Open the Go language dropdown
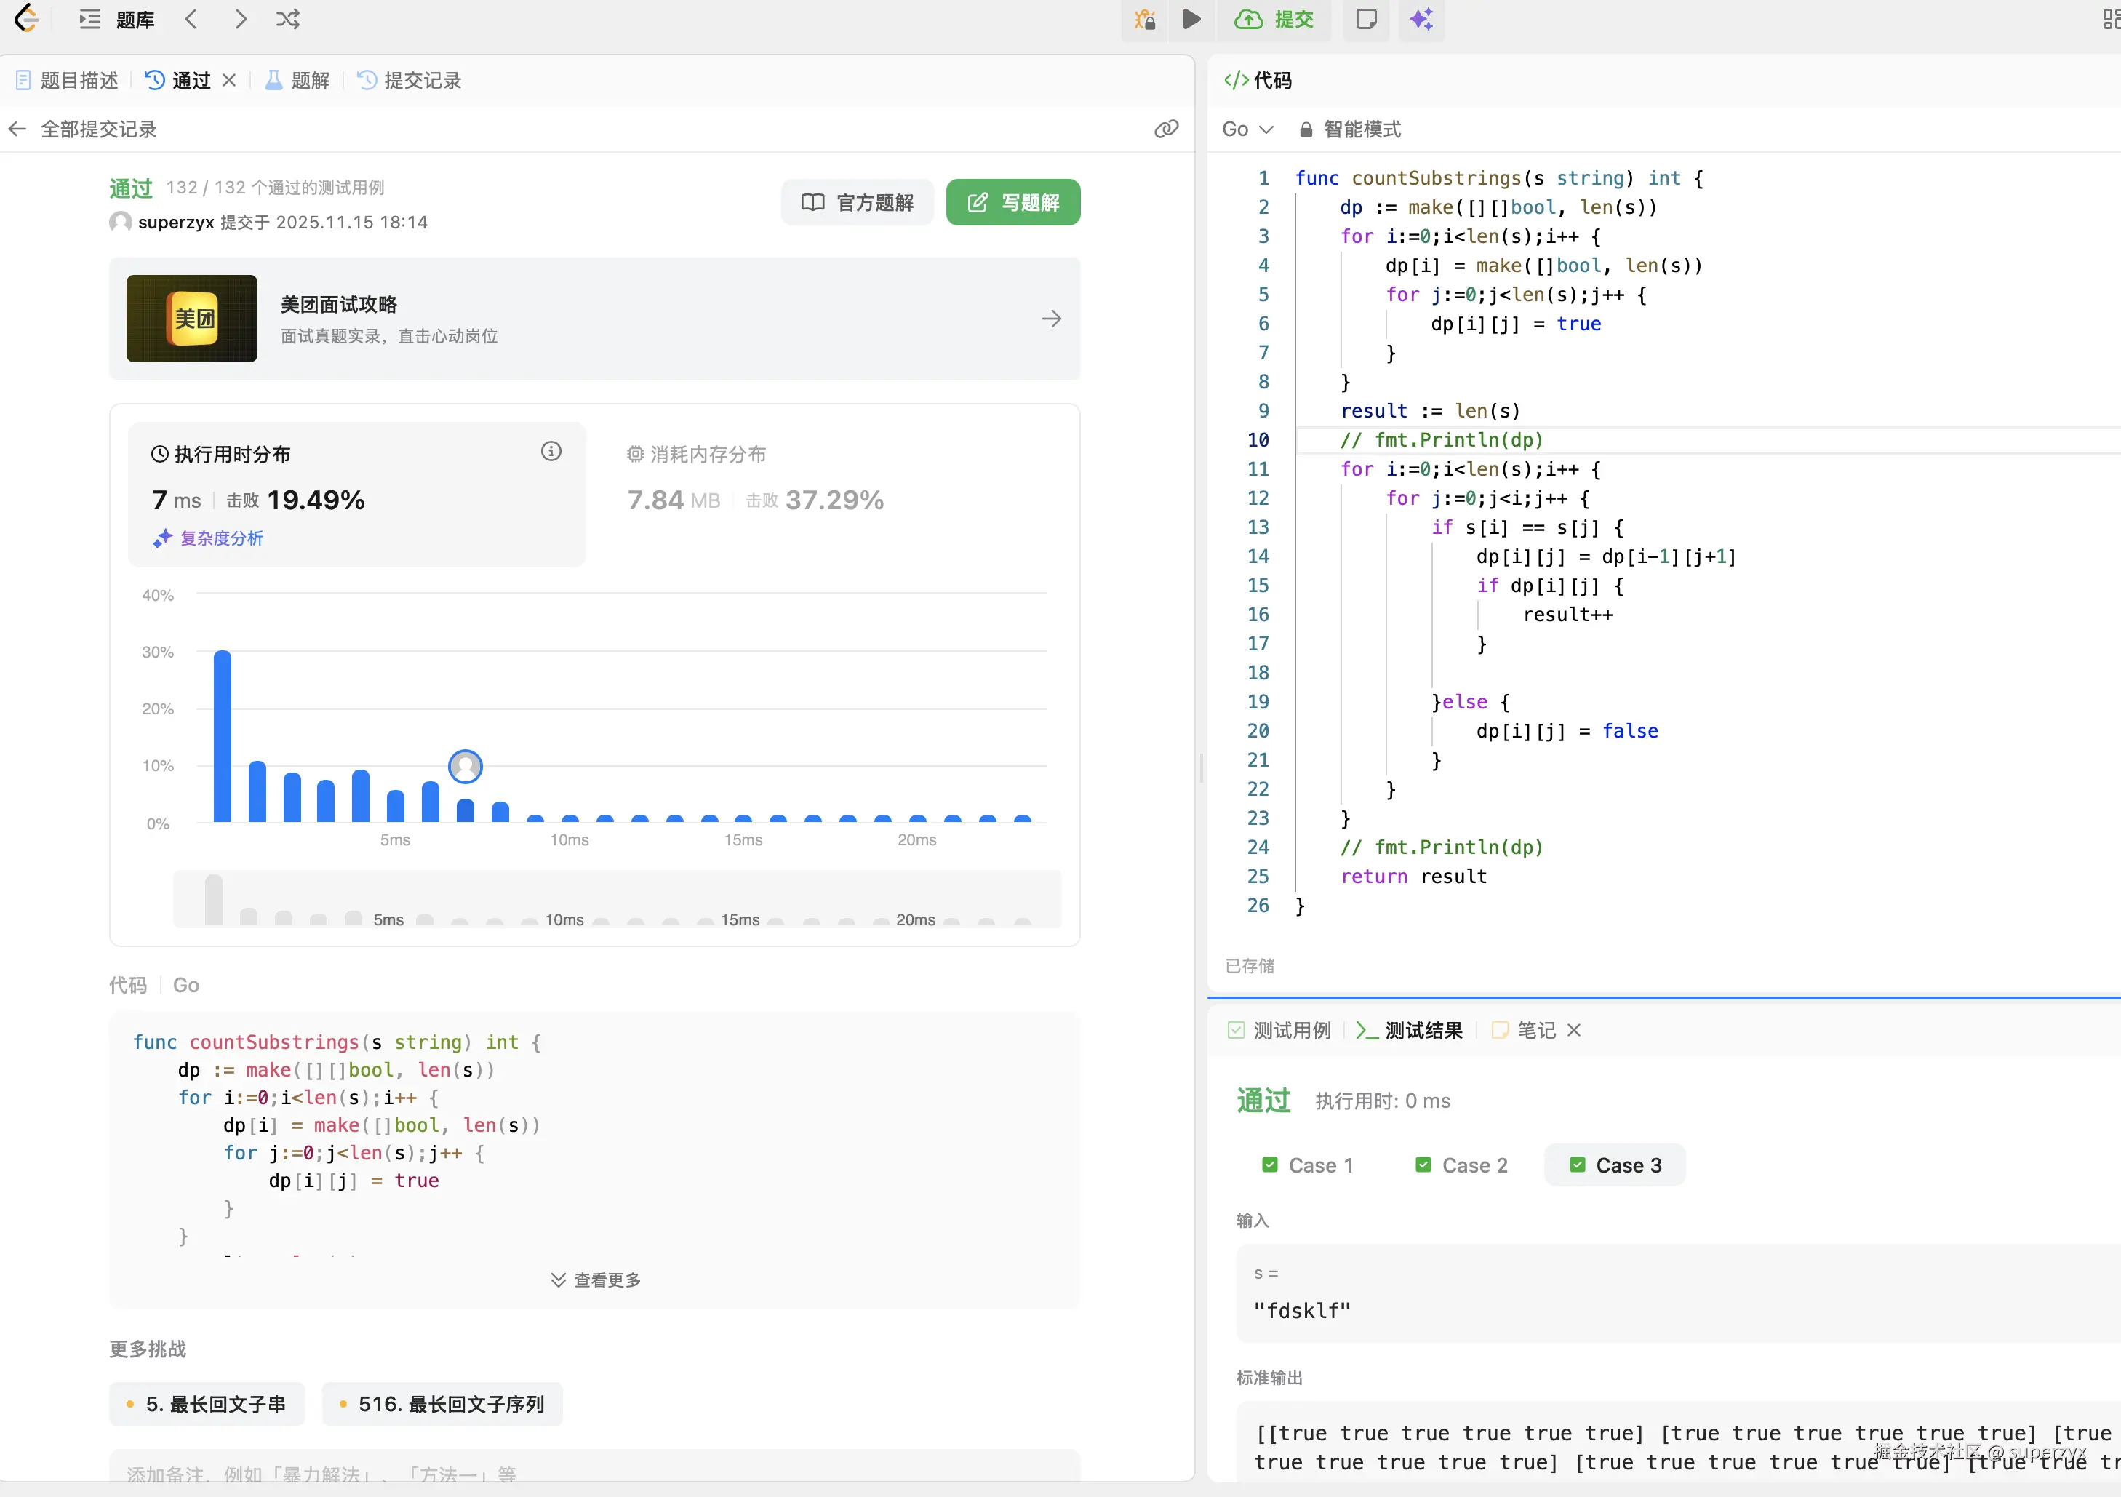Viewport: 2121px width, 1497px height. point(1247,129)
